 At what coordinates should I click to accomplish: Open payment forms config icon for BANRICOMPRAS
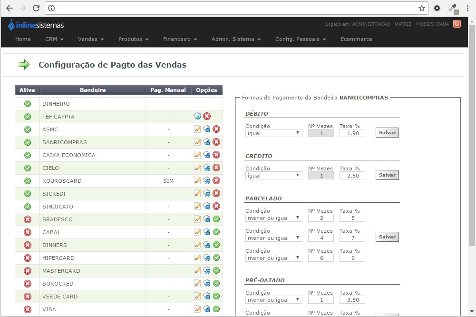point(207,142)
